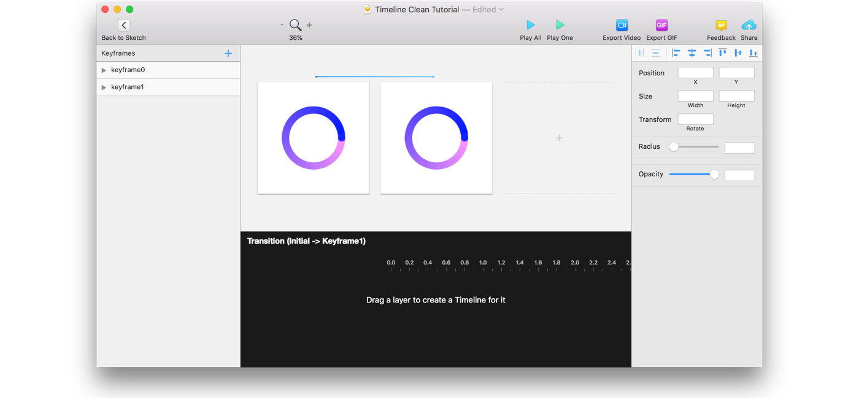
Task: Click the Position X input field
Action: point(695,72)
